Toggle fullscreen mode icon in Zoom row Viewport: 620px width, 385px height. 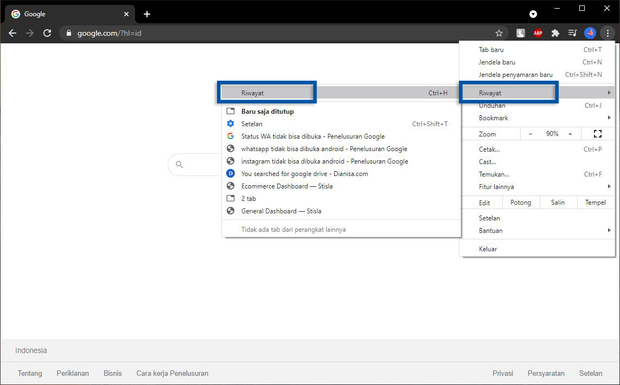click(x=598, y=134)
